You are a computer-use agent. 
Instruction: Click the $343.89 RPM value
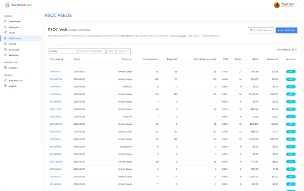(x=254, y=72)
